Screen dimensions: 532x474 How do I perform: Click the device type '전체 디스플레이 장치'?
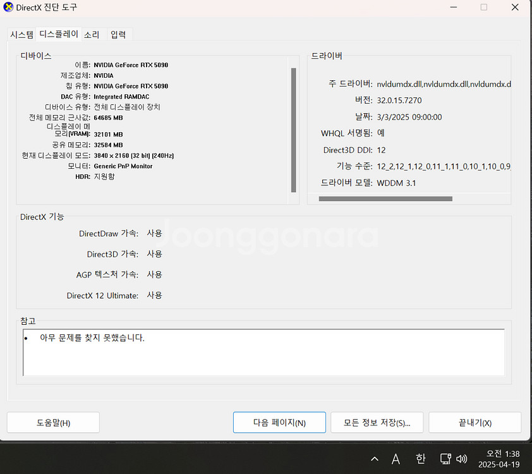[127, 107]
